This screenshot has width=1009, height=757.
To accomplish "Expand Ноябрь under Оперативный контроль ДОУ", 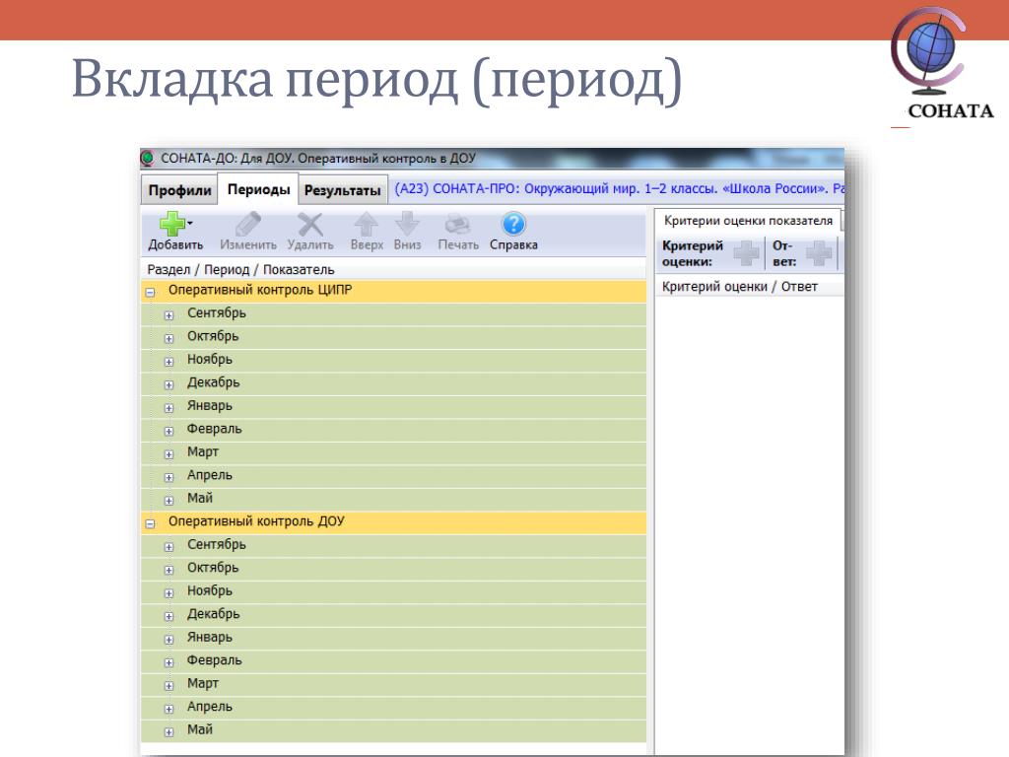I will pyautogui.click(x=168, y=593).
